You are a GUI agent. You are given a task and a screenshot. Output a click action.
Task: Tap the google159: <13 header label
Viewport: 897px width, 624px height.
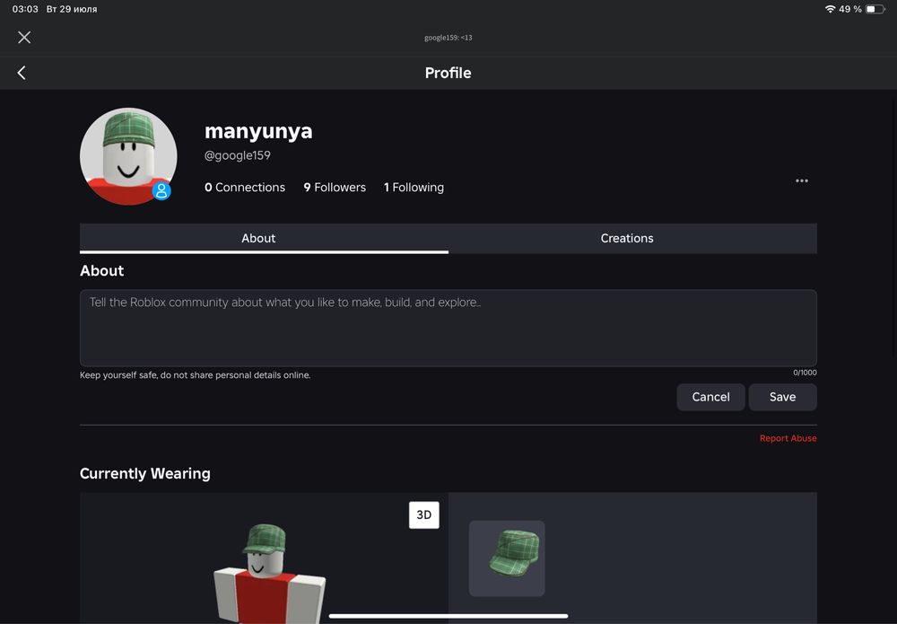[x=448, y=38]
